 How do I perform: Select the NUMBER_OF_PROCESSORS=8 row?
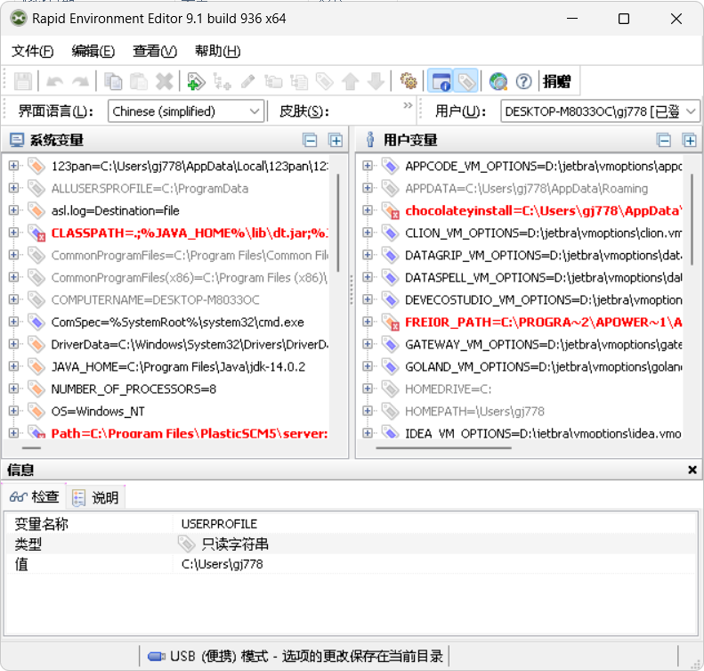click(x=134, y=389)
